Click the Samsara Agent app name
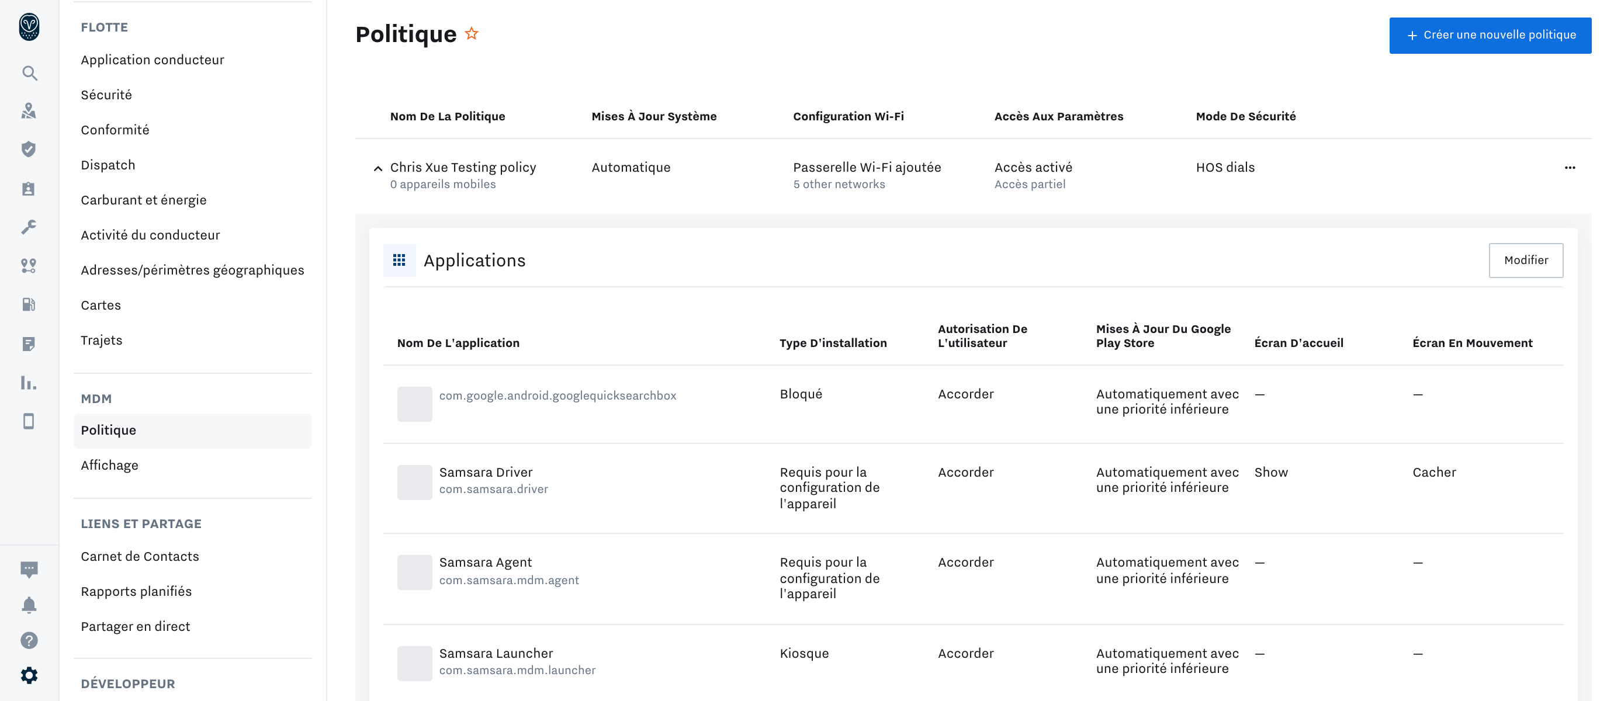1614x701 pixels. click(x=486, y=563)
